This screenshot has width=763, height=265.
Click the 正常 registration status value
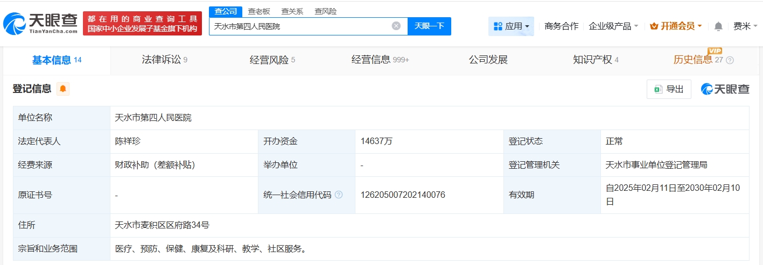614,141
